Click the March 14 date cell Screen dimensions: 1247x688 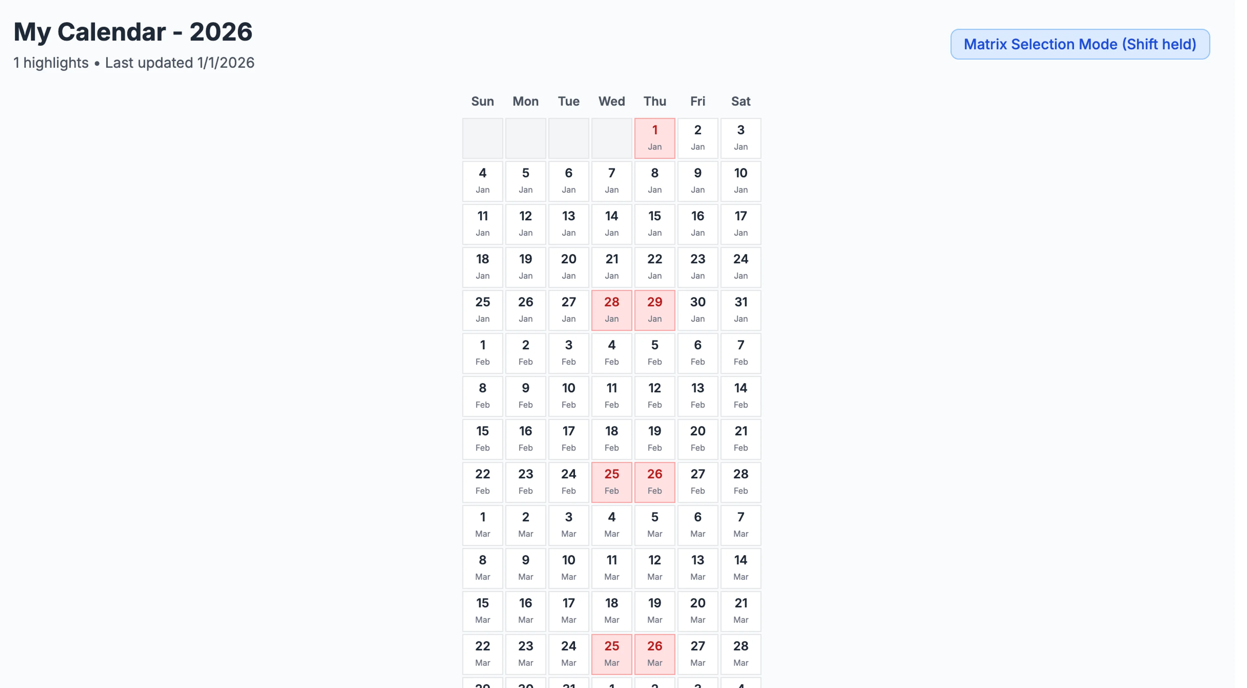click(x=741, y=568)
